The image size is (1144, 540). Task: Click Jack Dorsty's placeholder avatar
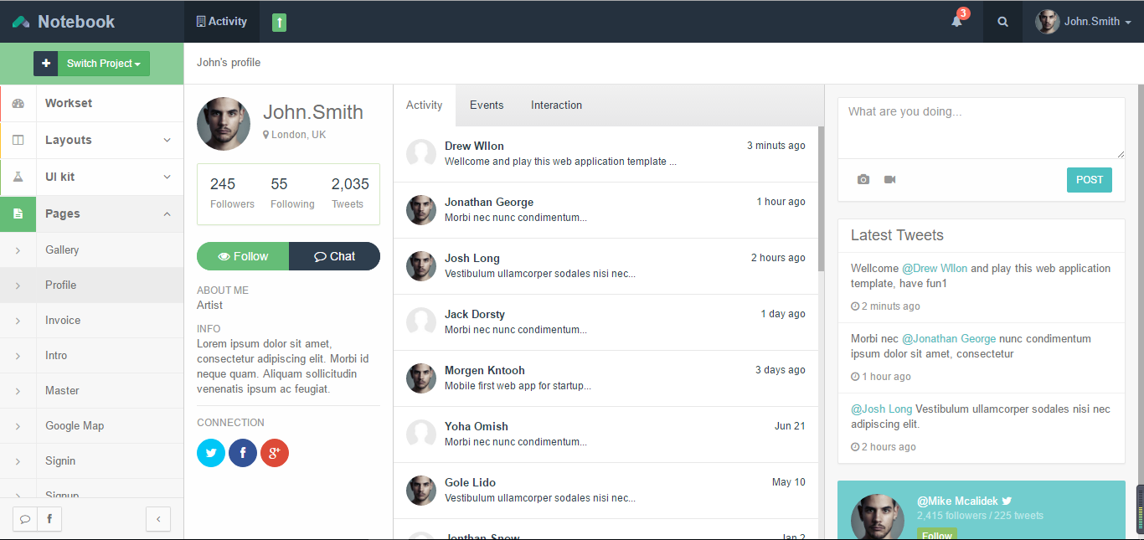coord(421,322)
